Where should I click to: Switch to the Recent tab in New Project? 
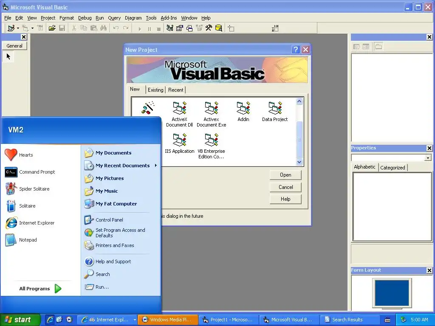click(x=175, y=90)
